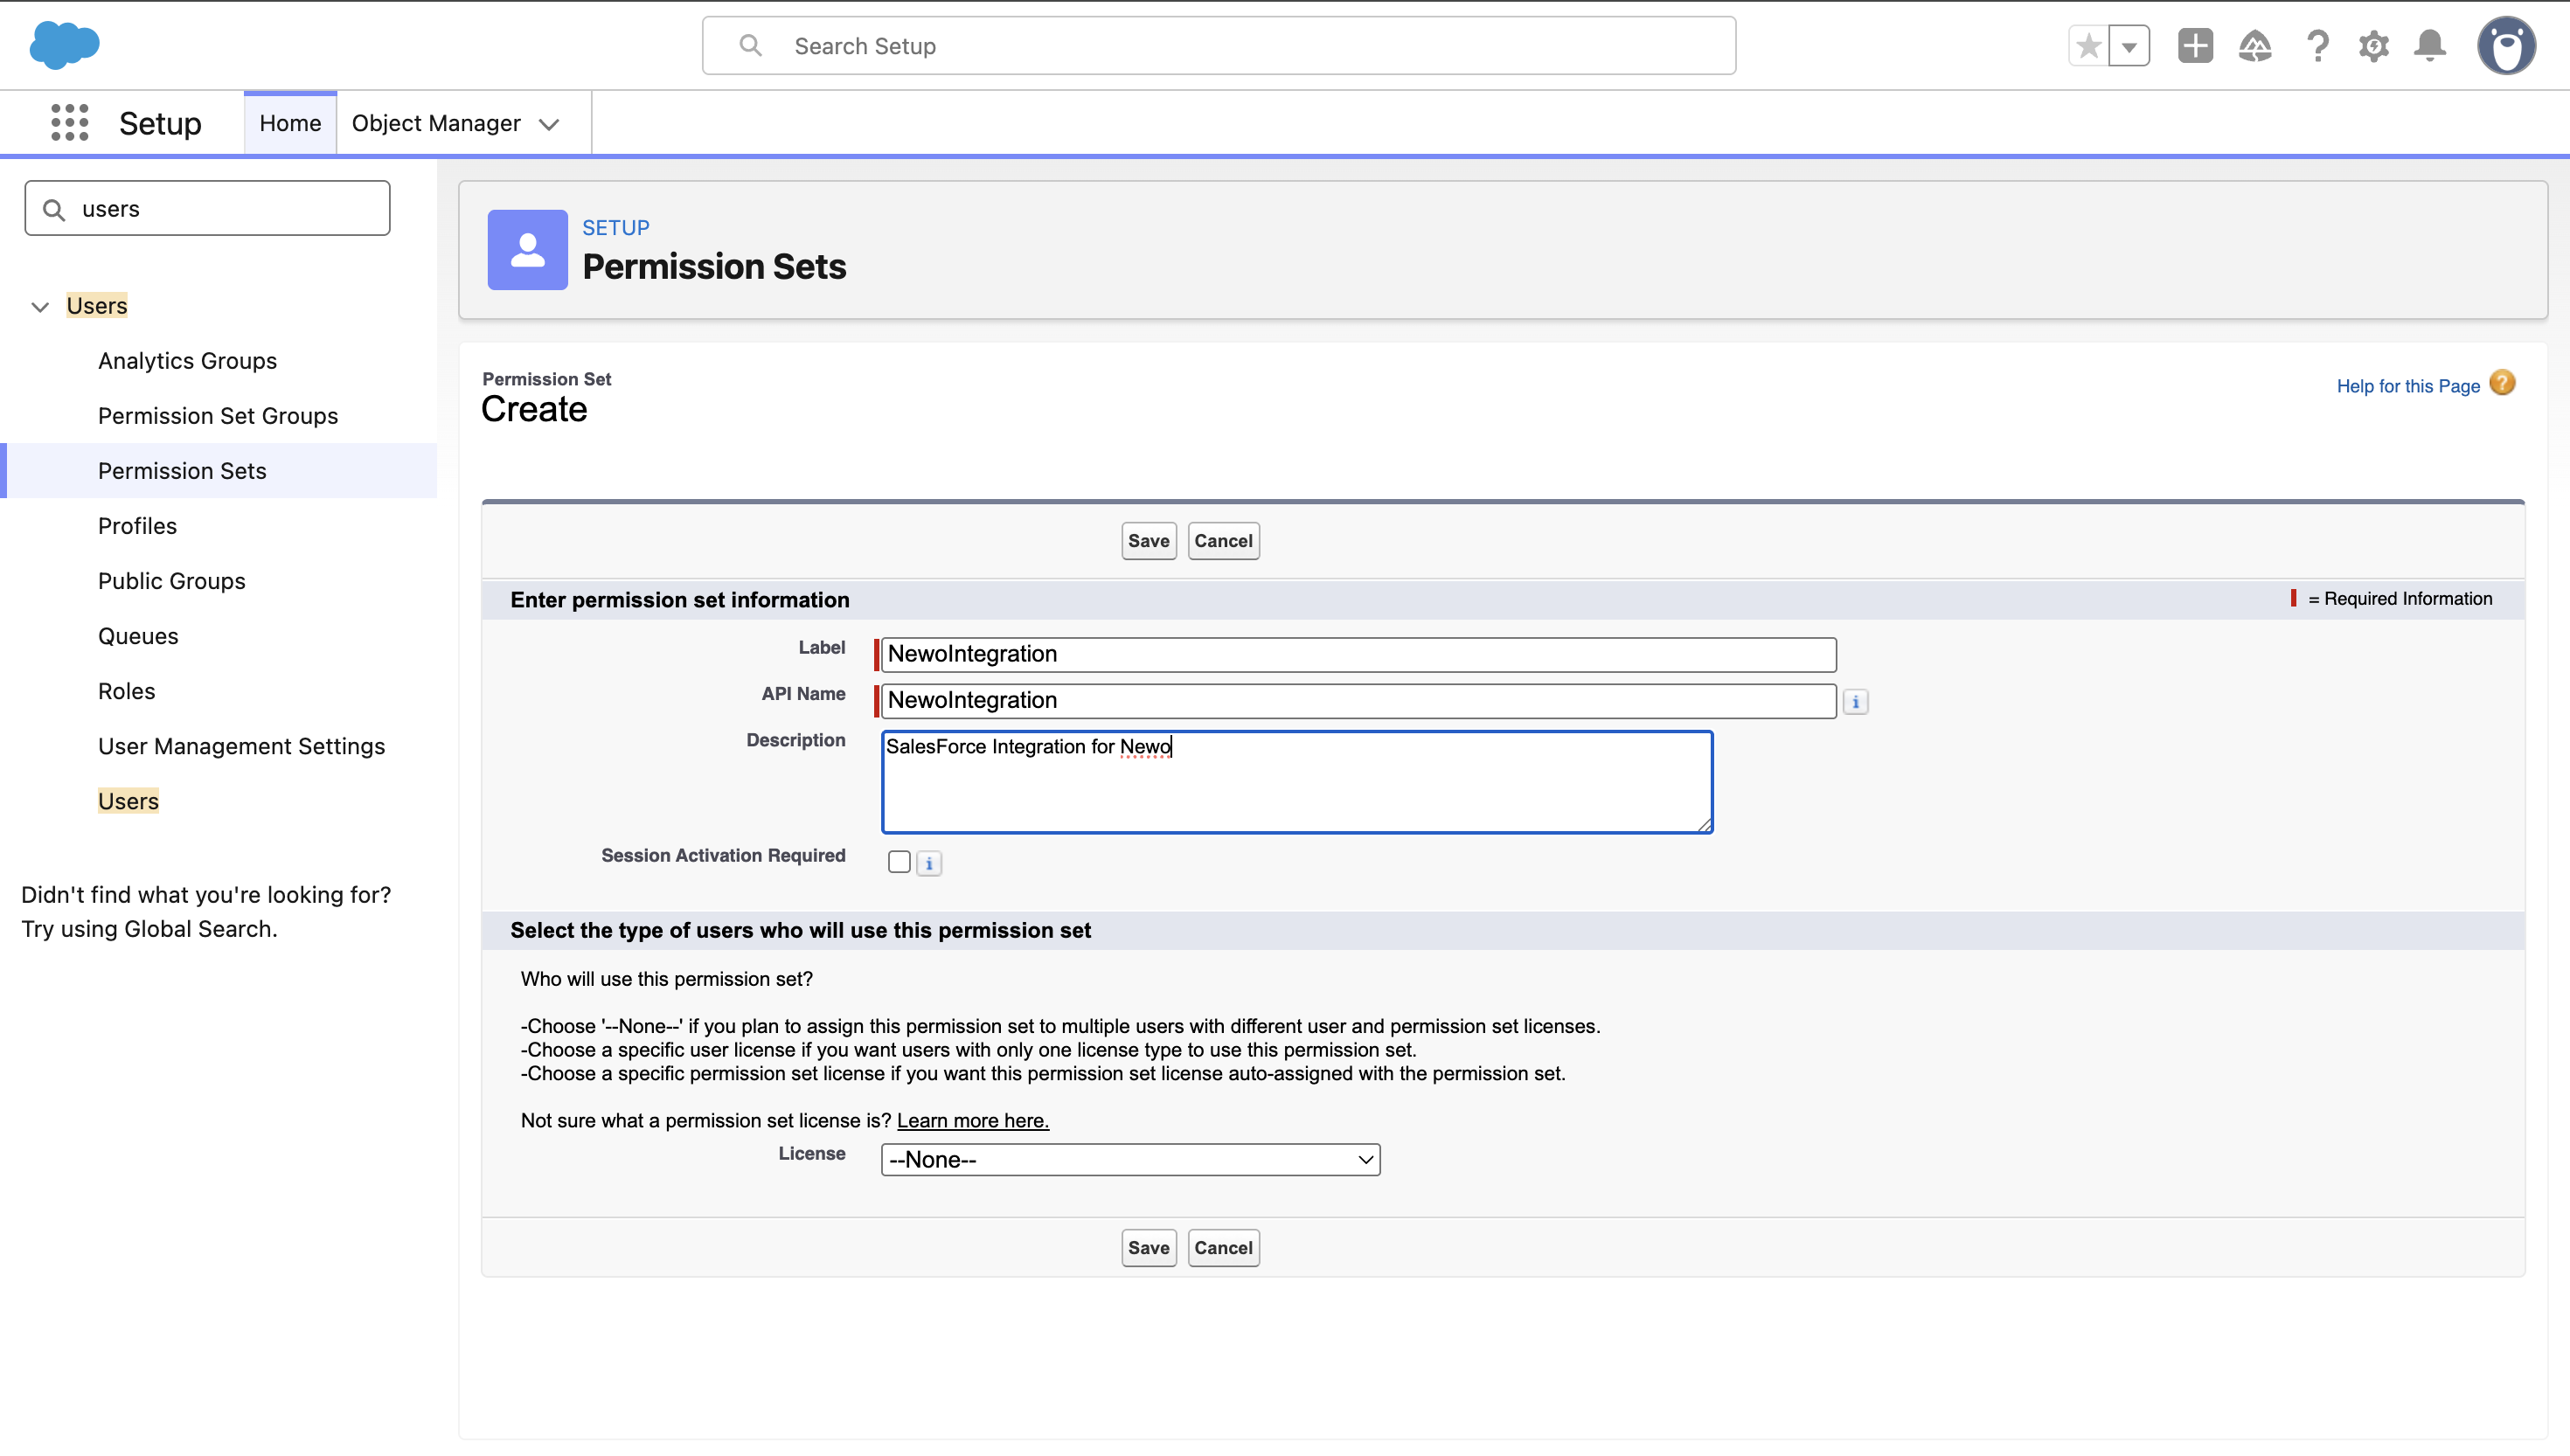
Task: Click the Trailhead guidance icon
Action: pyautogui.click(x=2255, y=46)
